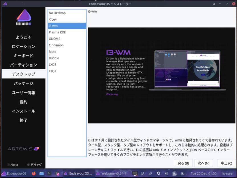Open ようこそ step in sidebar
The height and width of the screenshot is (178, 237).
pyautogui.click(x=23, y=37)
